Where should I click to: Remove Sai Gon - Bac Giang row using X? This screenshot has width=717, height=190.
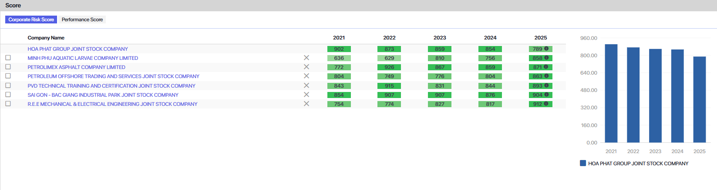(306, 95)
